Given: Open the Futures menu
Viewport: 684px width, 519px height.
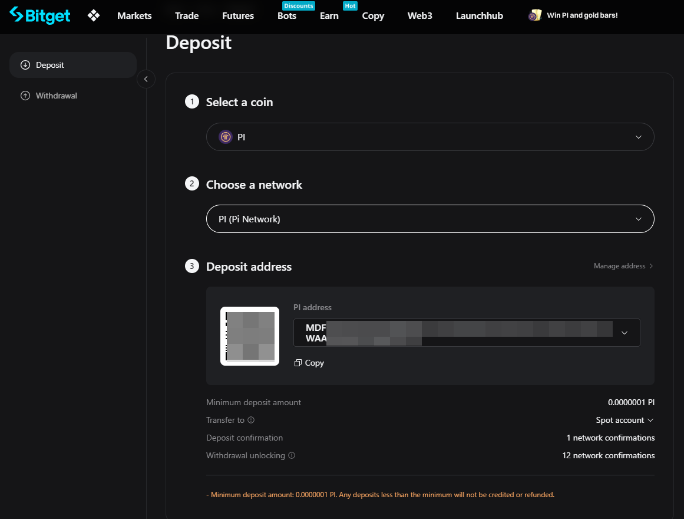Looking at the screenshot, I should click(238, 16).
